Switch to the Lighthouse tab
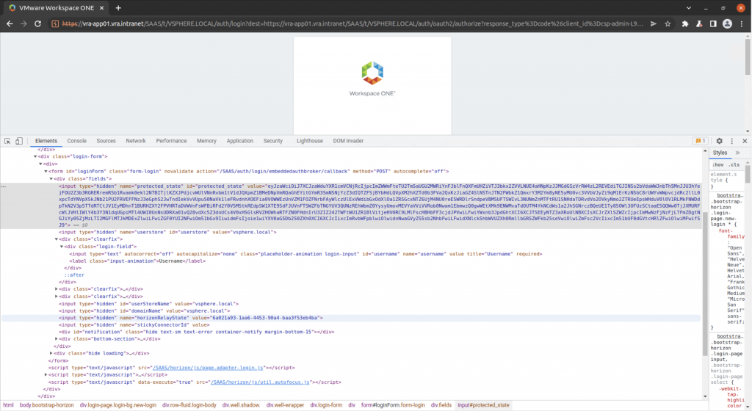Screen dimensions: 752x411 310,141
